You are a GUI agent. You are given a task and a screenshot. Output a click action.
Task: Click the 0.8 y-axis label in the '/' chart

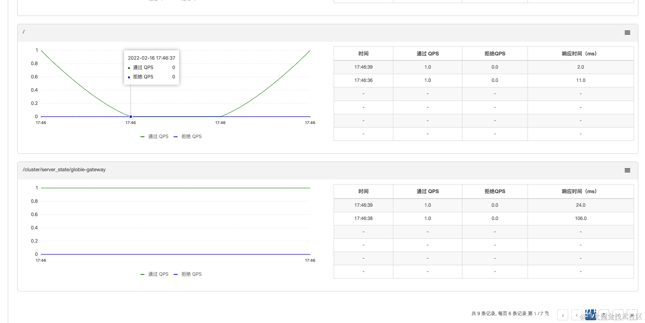click(34, 64)
